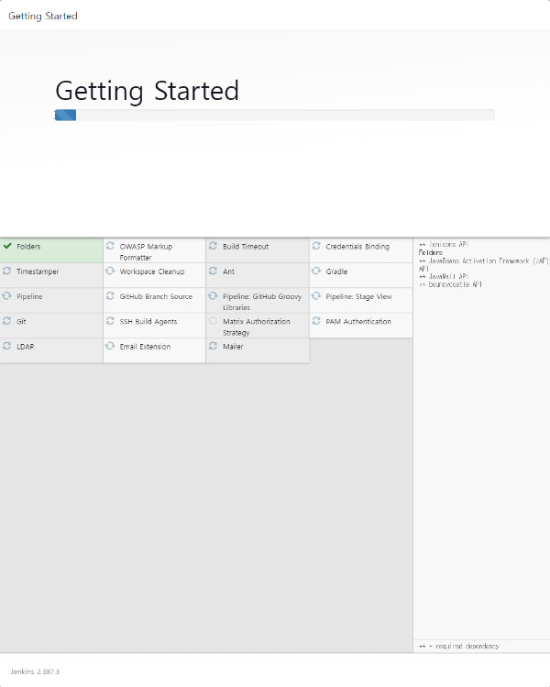Image resolution: width=550 pixels, height=687 pixels.
Task: Click the Mailer plugin label
Action: pyautogui.click(x=233, y=347)
